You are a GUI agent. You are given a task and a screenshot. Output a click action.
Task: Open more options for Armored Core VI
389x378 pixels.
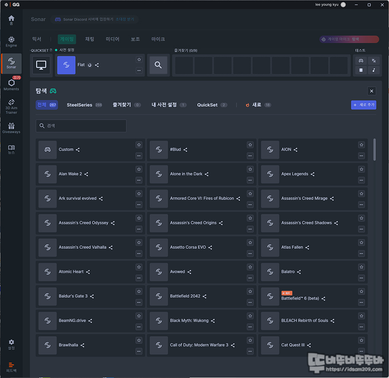[250, 205]
